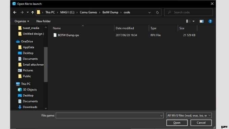Open the recent locations chevron
229x129 pixels.
click(28, 12)
